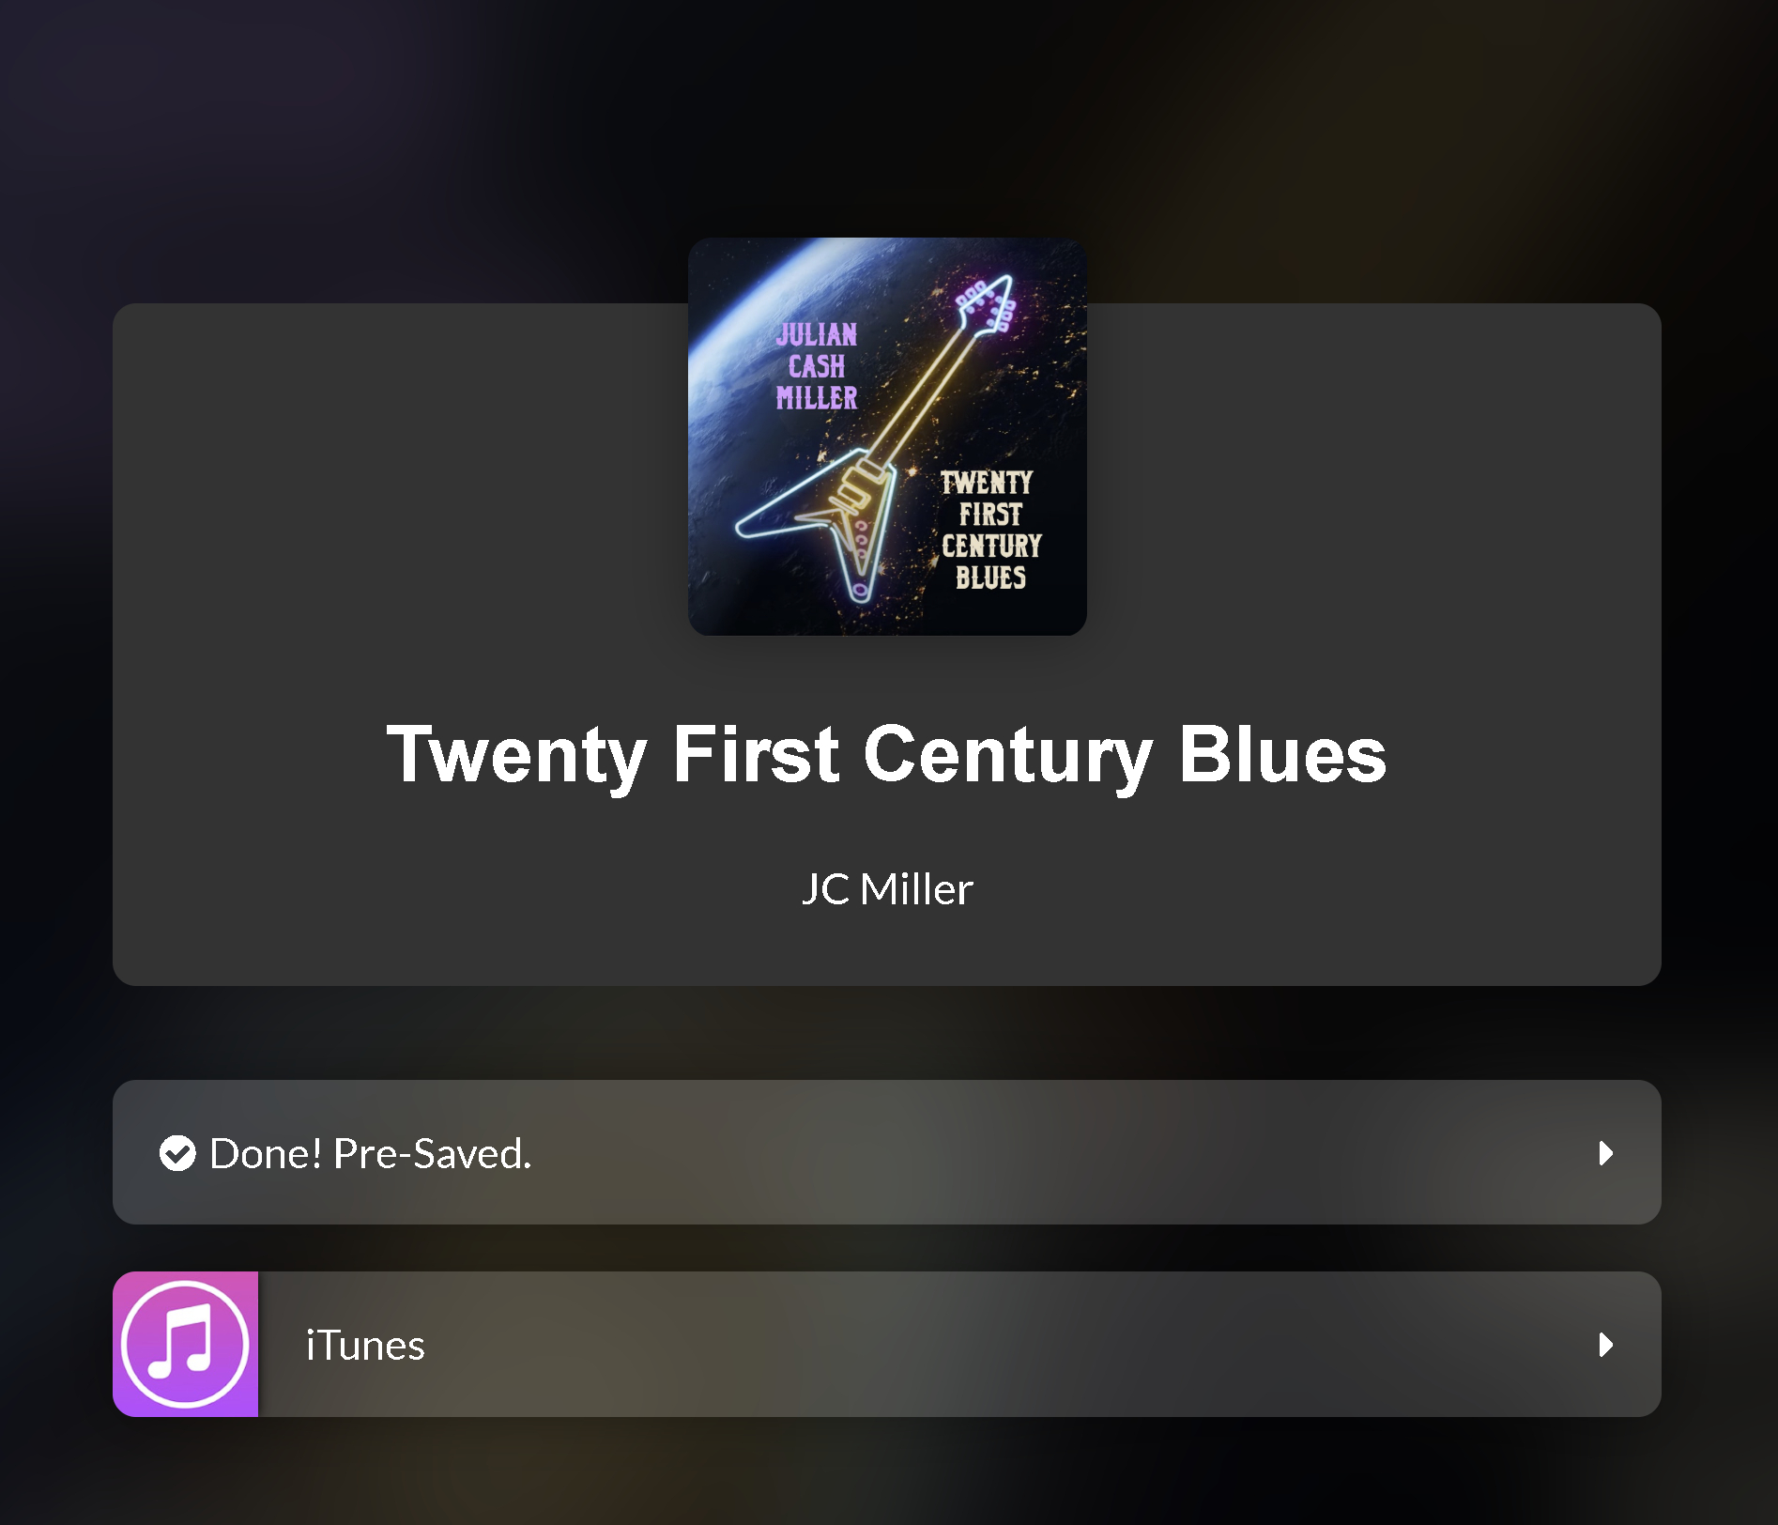Click the purple Julian Cash Miller cover text
1778x1525 pixels.
817,366
